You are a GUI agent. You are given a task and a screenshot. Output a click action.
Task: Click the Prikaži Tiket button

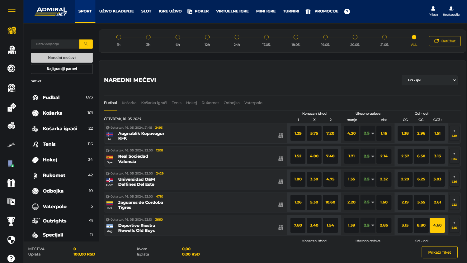(x=440, y=252)
